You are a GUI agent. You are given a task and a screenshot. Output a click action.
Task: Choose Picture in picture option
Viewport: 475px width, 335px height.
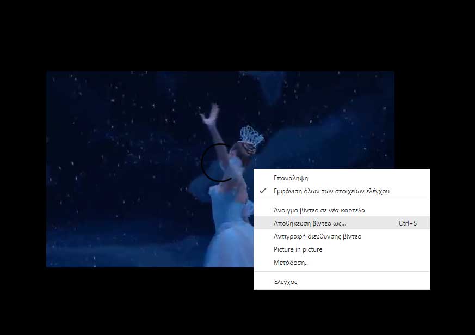342,249
